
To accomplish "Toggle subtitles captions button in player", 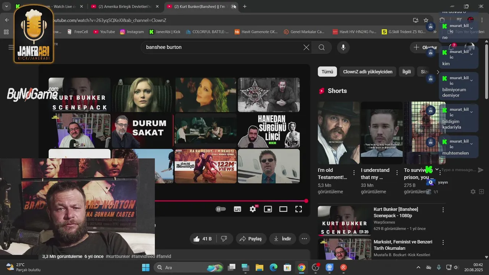I will click(237, 209).
